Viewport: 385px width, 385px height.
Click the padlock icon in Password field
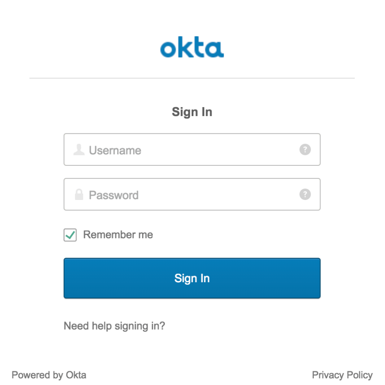[x=79, y=194]
